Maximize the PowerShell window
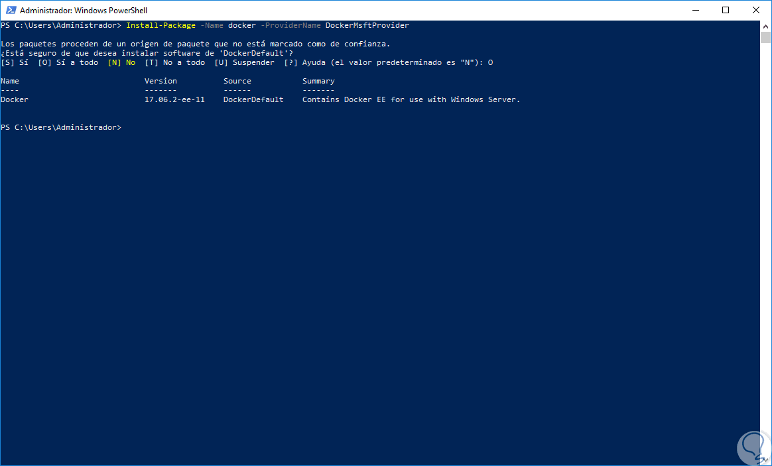 [x=726, y=11]
